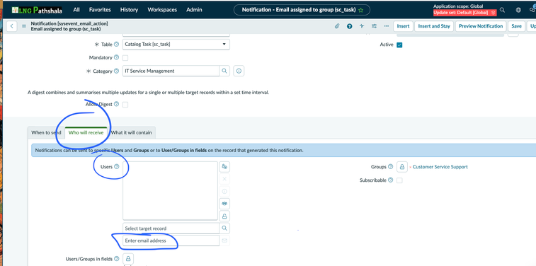Open the form context hamburger menu
This screenshot has width=536, height=266.
pos(24,26)
